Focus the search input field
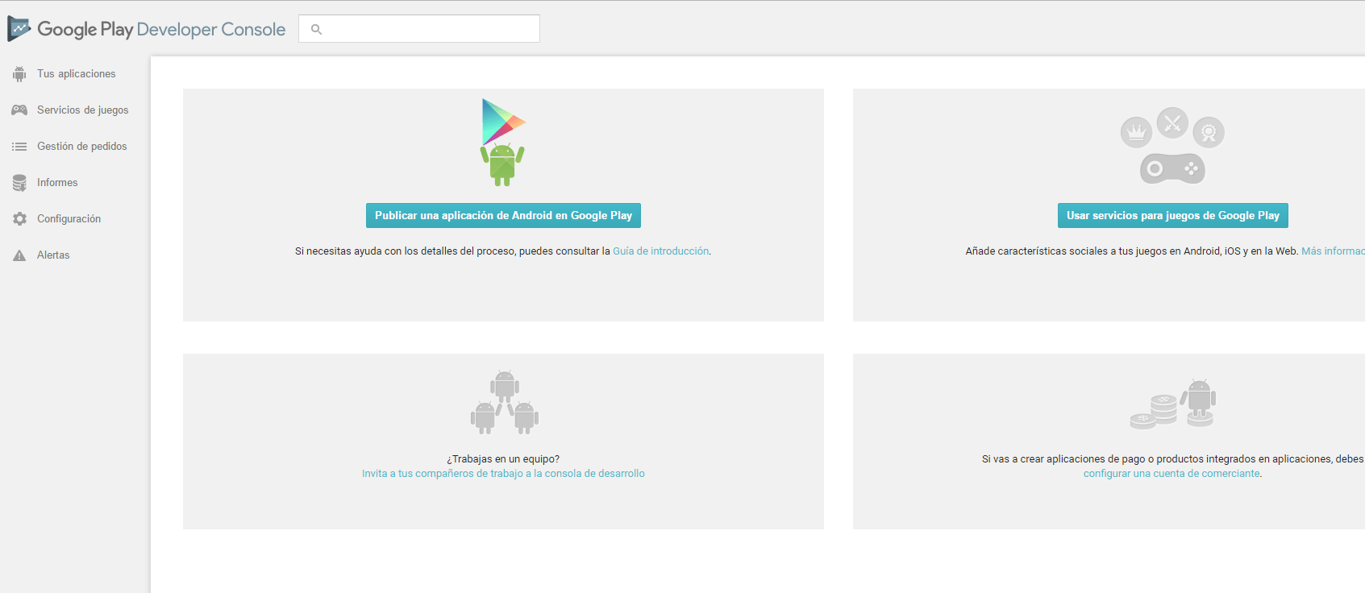The width and height of the screenshot is (1365, 593). click(419, 29)
